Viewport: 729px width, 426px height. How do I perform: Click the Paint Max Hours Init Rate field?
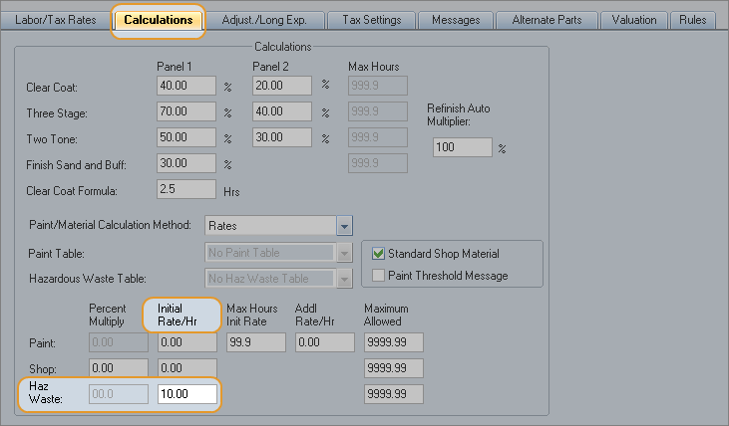[255, 342]
